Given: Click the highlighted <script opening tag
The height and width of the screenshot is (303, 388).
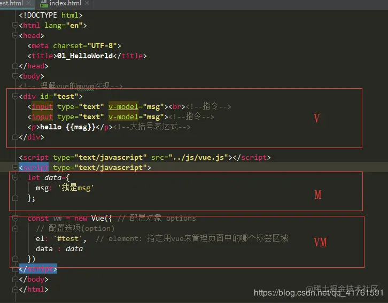Looking at the screenshot, I should [x=34, y=168].
